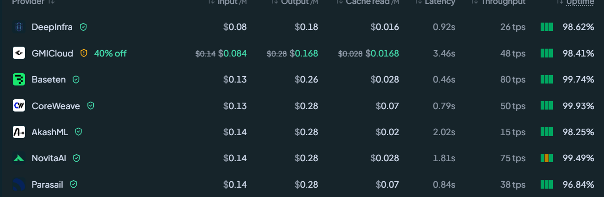This screenshot has width=604, height=197.
Task: Click the green Baseten logo icon
Action: 19,80
